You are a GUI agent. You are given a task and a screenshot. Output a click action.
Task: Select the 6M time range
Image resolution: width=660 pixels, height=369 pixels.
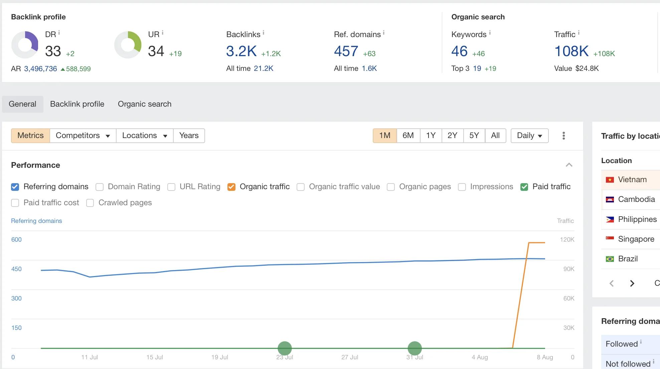(x=408, y=136)
